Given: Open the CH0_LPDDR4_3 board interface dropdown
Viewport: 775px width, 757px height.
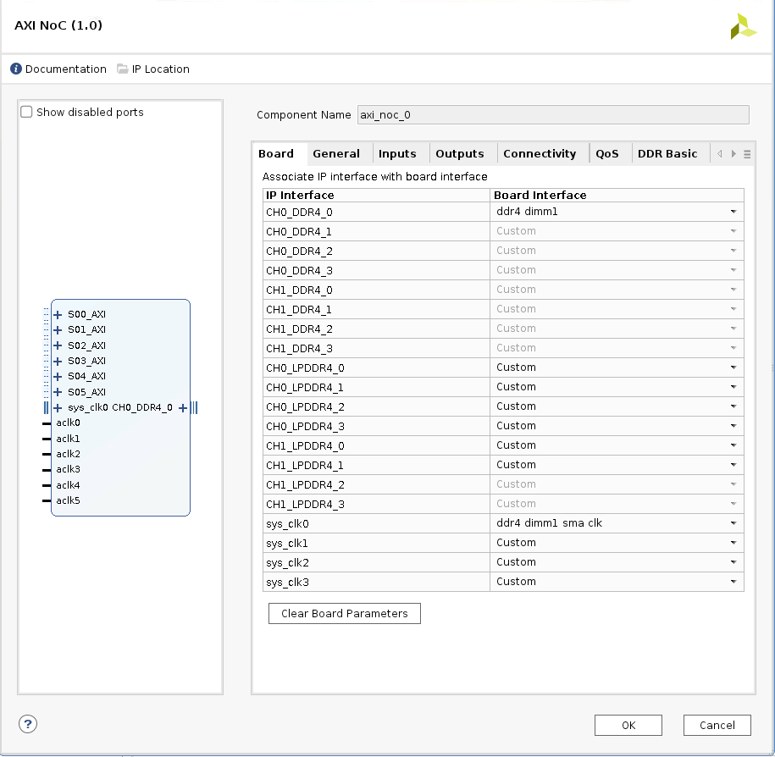Looking at the screenshot, I should [x=617, y=425].
